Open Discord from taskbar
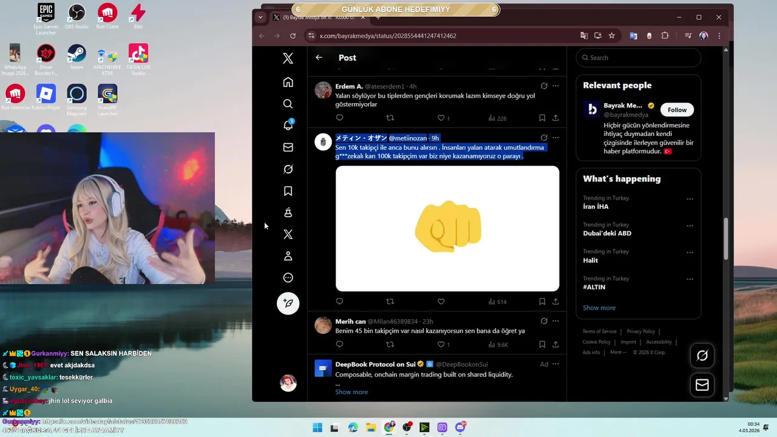This screenshot has height=437, width=777. (x=460, y=428)
